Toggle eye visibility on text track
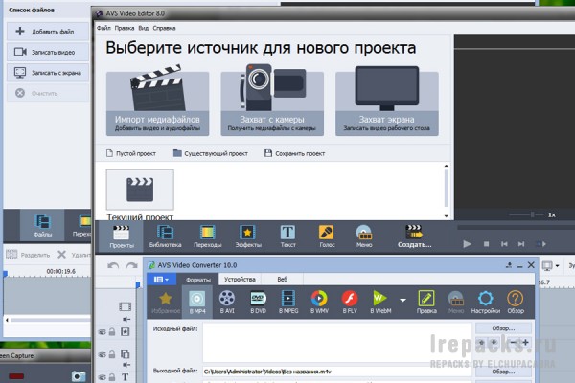This screenshot has height=383, width=575. point(103,377)
